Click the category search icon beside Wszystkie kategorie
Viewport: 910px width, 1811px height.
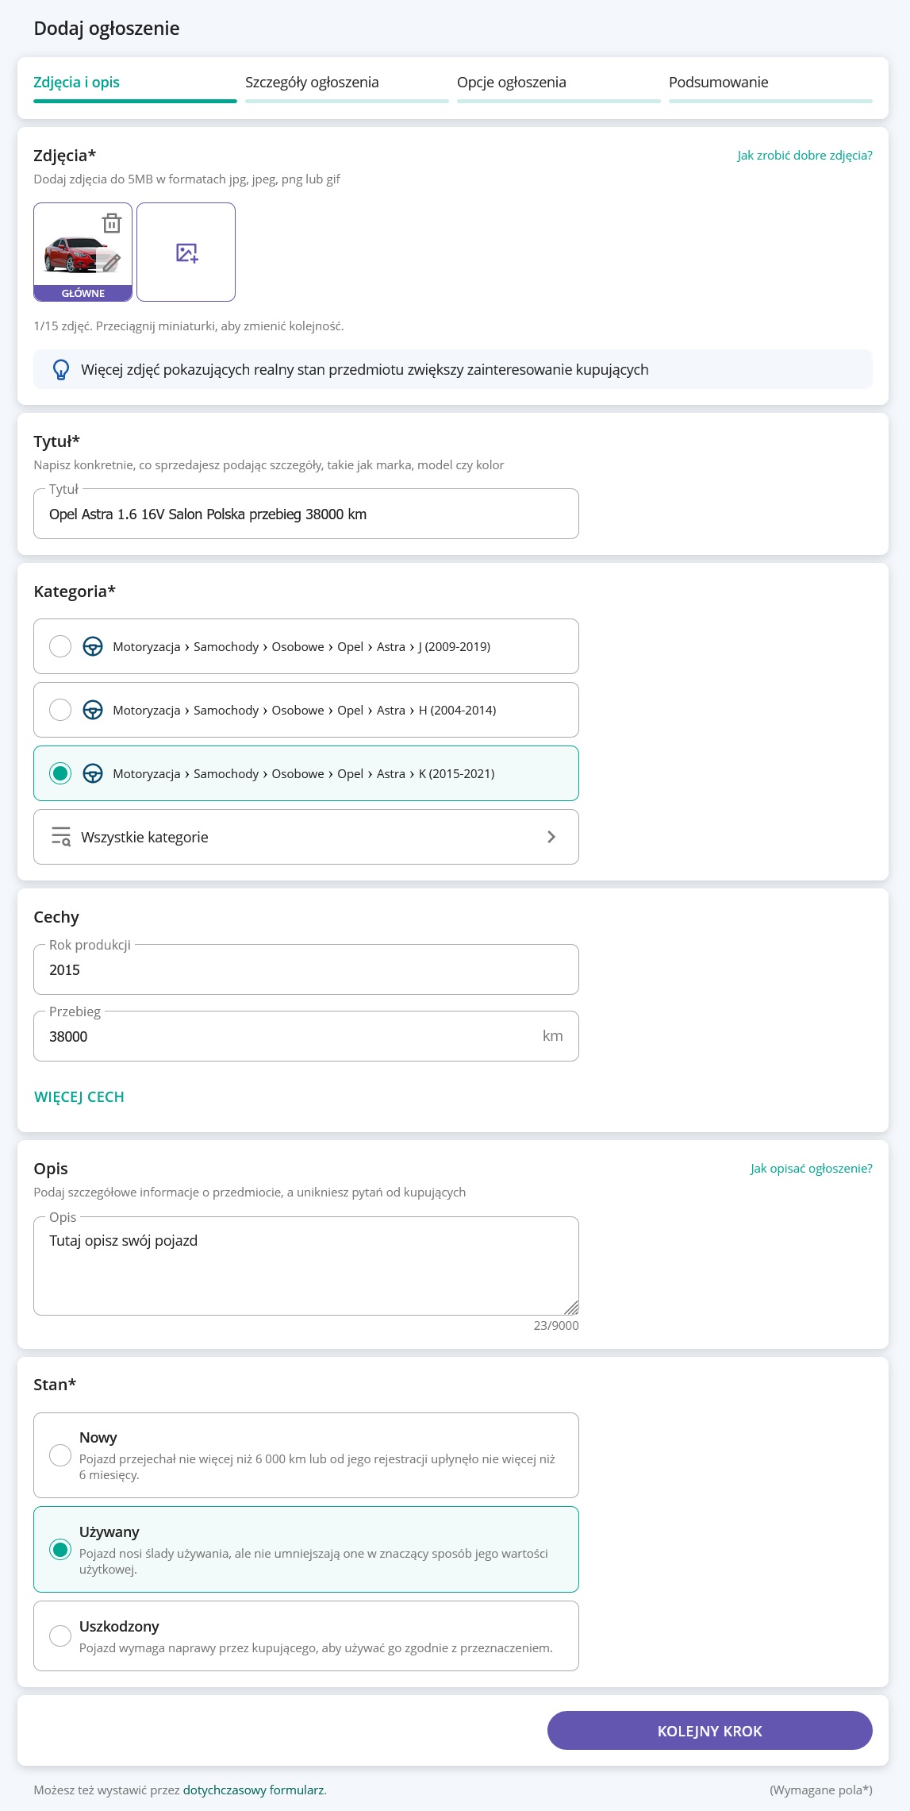click(61, 837)
